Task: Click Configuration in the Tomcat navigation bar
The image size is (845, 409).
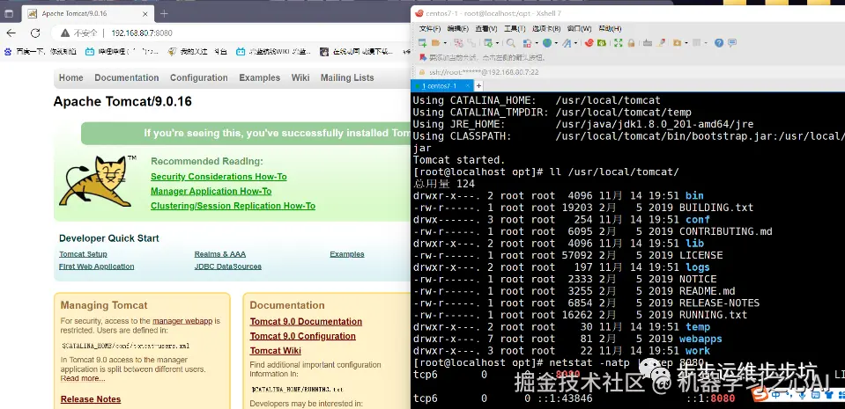Action: (x=199, y=77)
